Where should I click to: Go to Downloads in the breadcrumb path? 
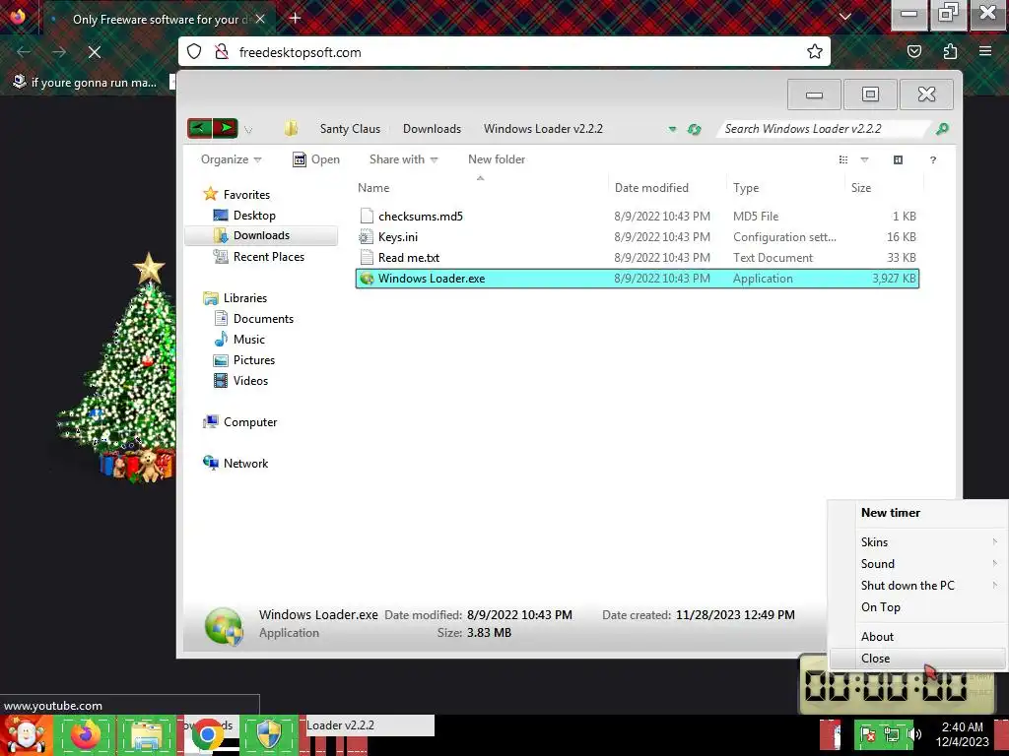(x=432, y=129)
